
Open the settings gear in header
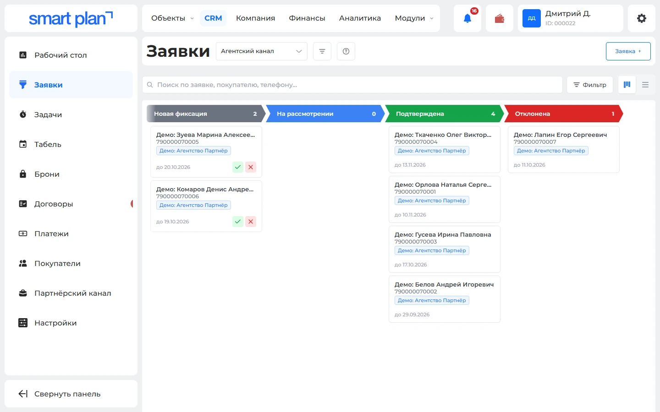pyautogui.click(x=642, y=18)
